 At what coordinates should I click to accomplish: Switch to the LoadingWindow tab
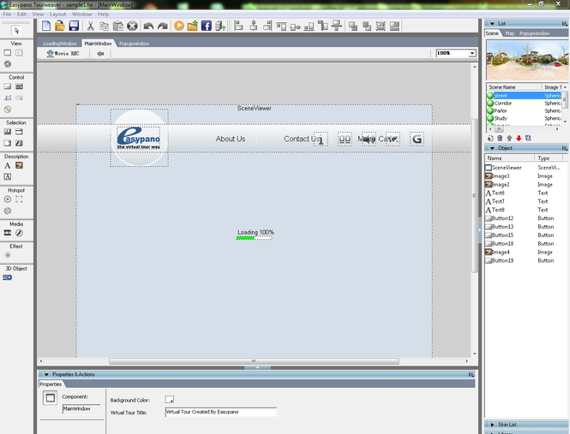tap(60, 43)
